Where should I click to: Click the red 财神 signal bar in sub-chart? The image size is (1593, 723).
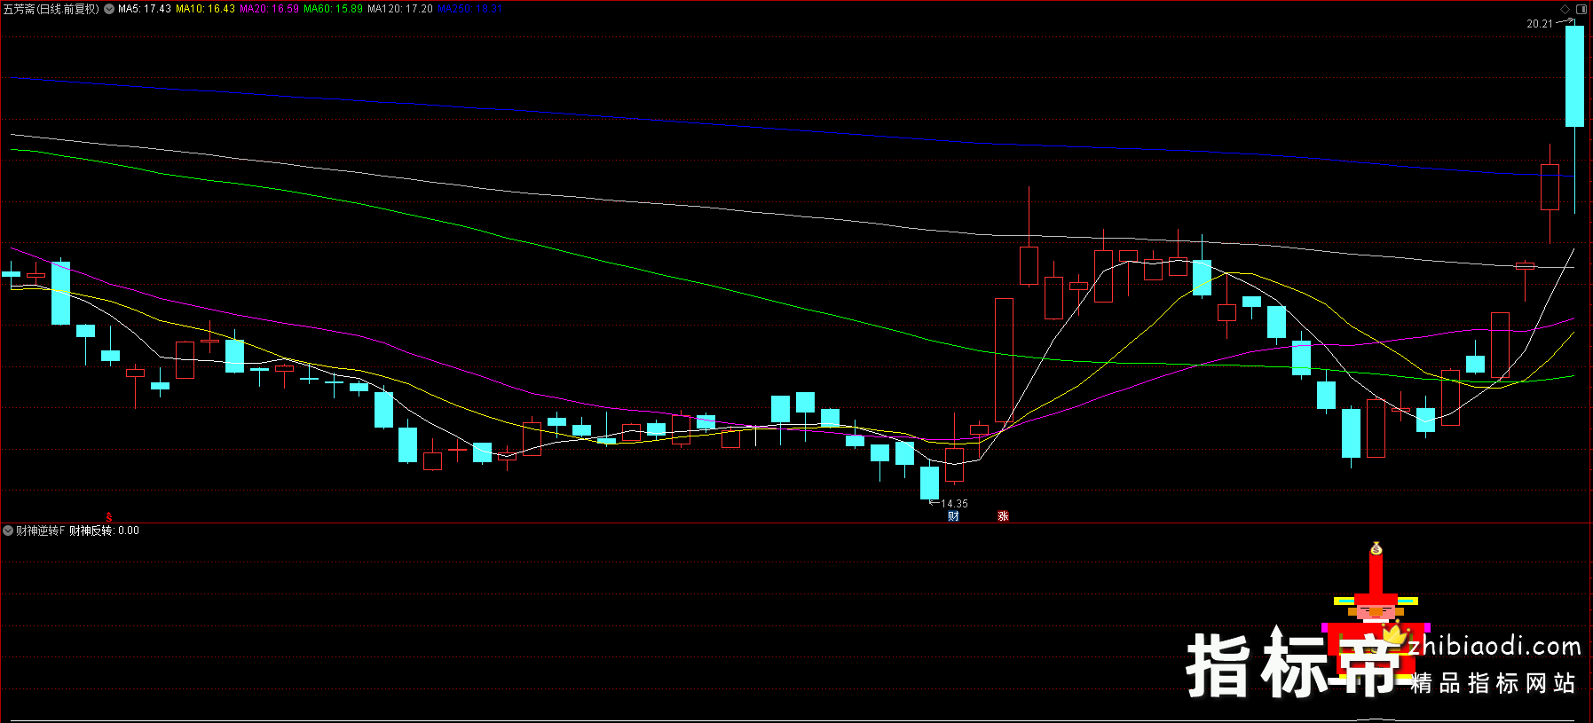(1376, 575)
